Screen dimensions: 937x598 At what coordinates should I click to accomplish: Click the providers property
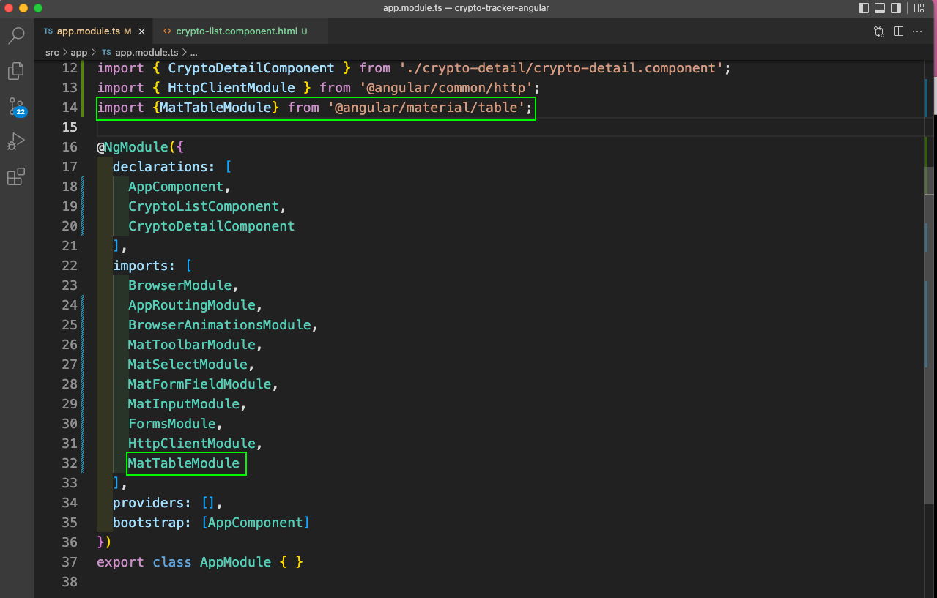click(x=149, y=503)
